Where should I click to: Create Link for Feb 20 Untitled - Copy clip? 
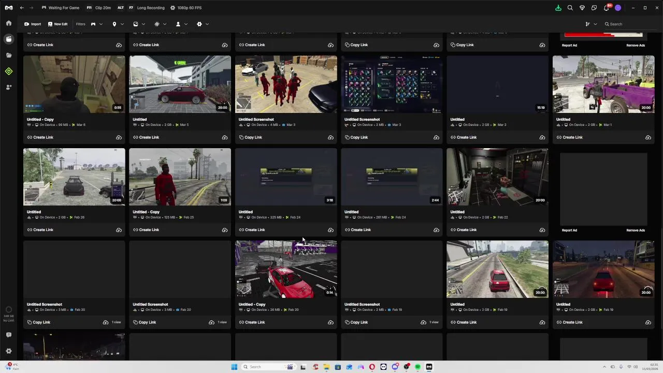pyautogui.click(x=252, y=322)
